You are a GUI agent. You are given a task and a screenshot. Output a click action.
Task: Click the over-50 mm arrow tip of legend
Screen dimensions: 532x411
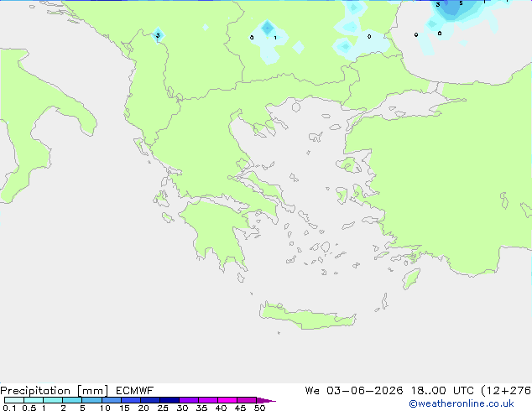266,400
